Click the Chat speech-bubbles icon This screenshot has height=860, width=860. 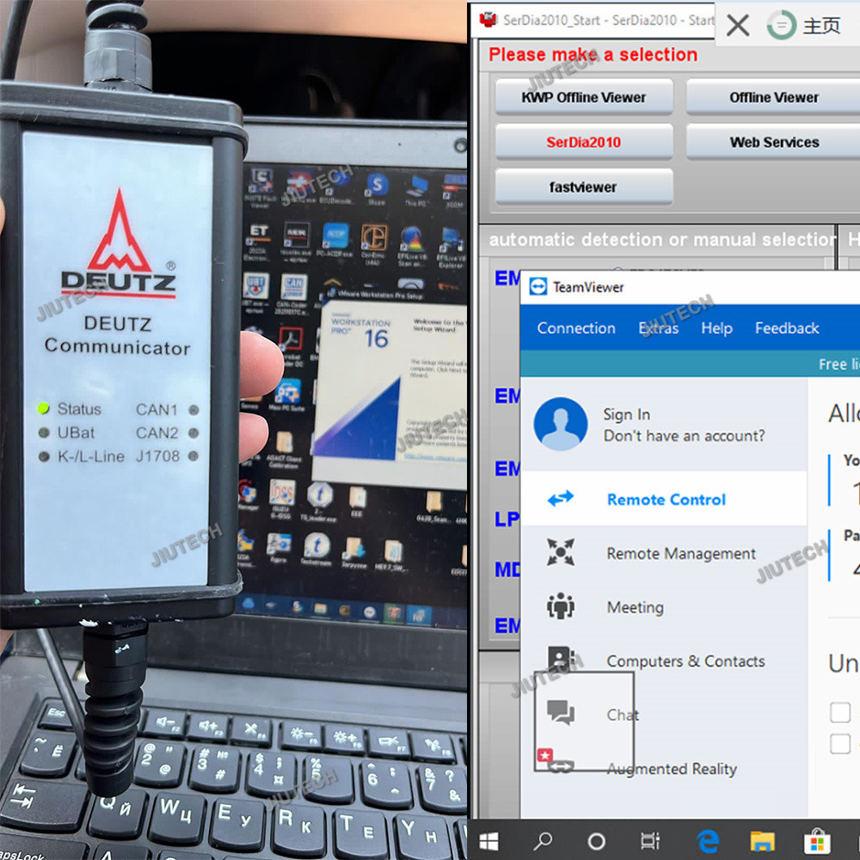(x=561, y=712)
